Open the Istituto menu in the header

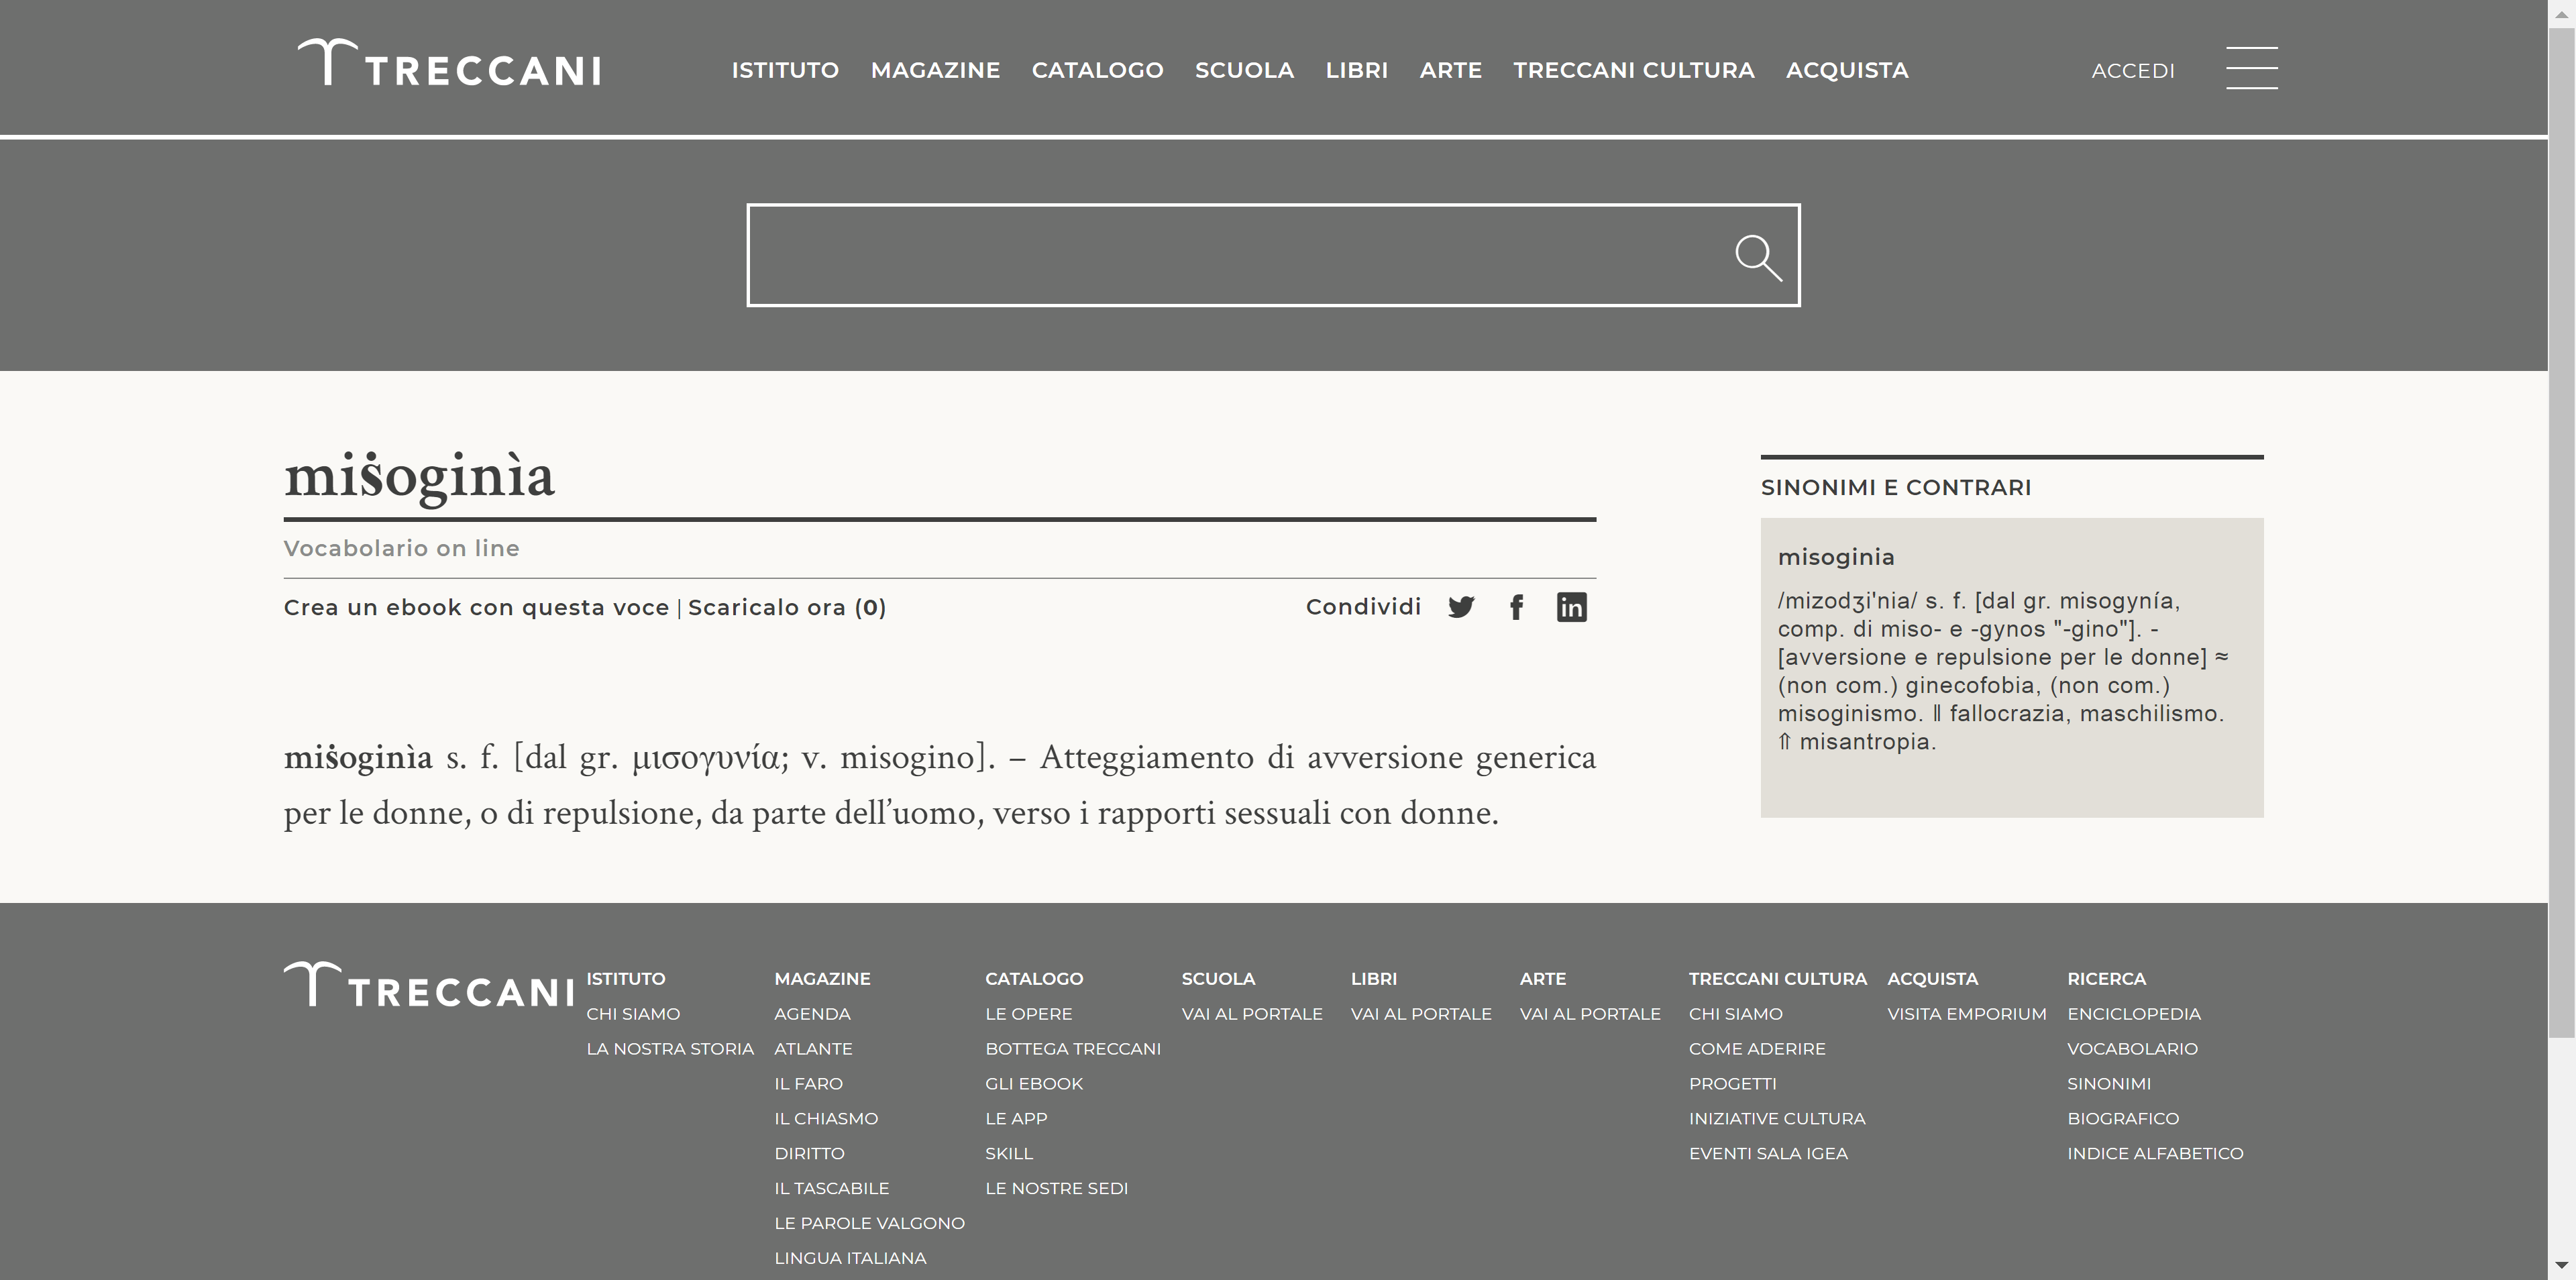[785, 70]
